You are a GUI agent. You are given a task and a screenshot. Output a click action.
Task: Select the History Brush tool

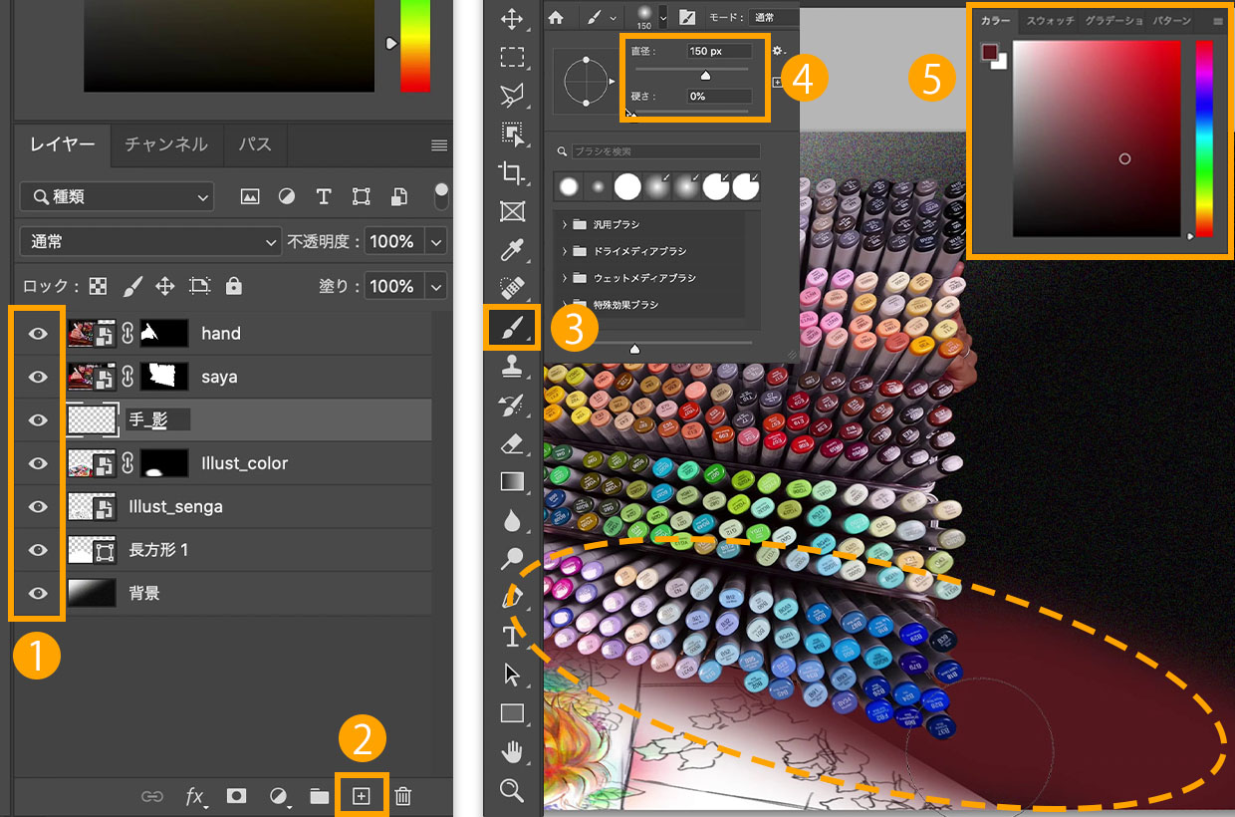[x=512, y=405]
